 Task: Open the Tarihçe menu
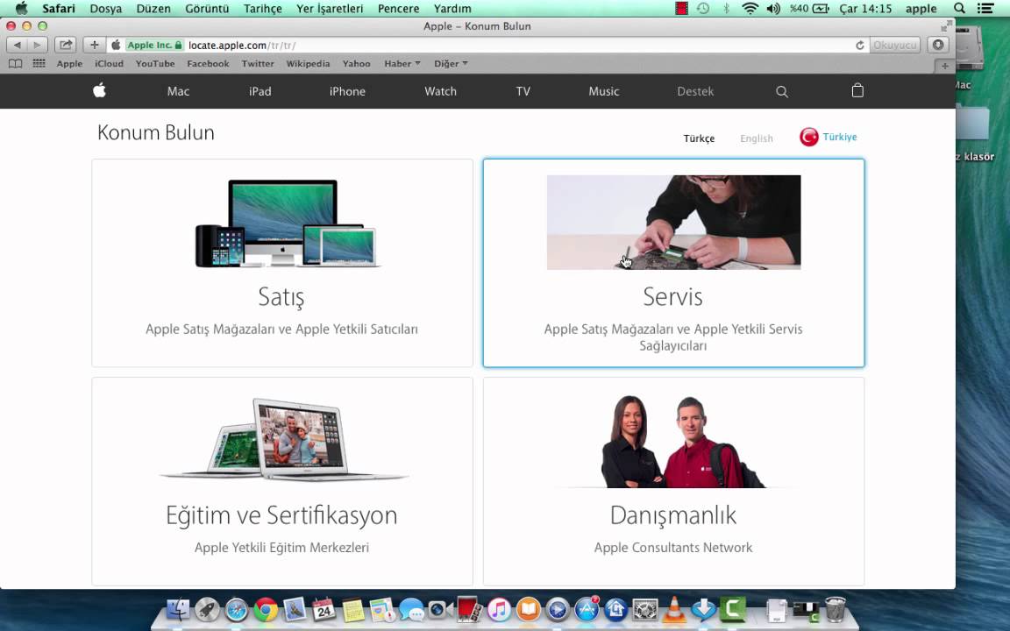click(263, 9)
